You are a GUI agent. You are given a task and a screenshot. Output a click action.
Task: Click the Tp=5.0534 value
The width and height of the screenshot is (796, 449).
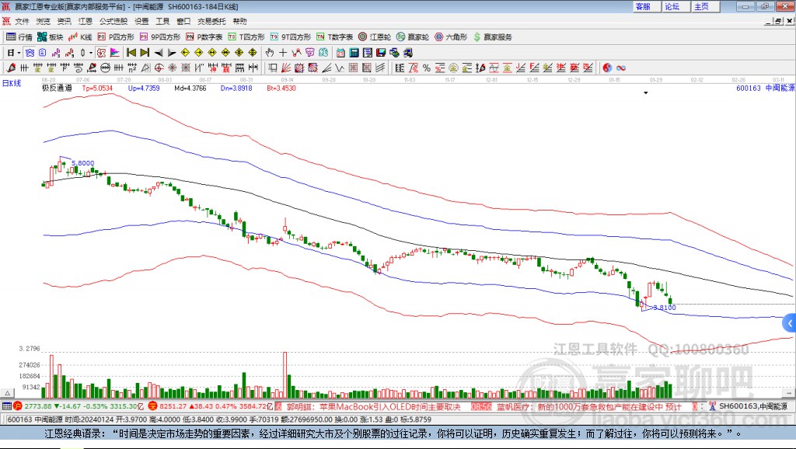click(97, 88)
